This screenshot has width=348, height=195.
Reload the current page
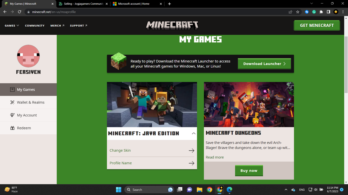click(20, 12)
